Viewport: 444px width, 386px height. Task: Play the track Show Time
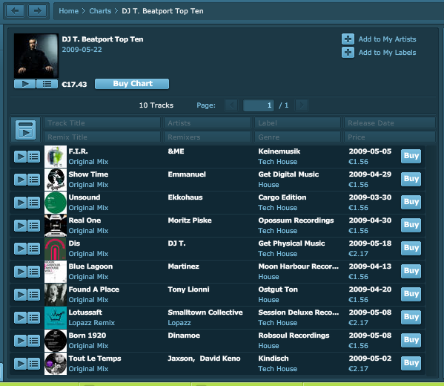21,180
